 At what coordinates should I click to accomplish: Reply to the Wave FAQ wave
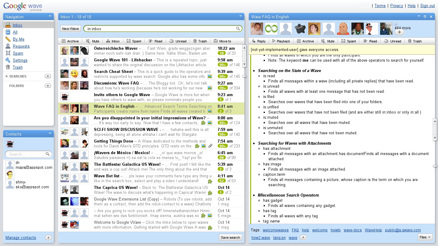pos(259,41)
